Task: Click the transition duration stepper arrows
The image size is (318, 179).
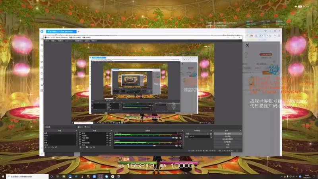Action: pos(211,137)
